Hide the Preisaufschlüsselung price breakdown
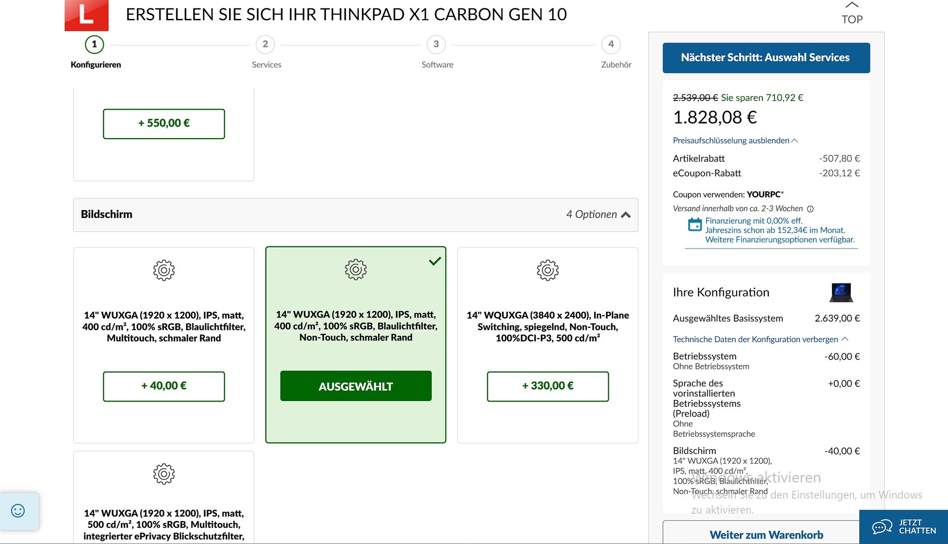 (x=735, y=141)
